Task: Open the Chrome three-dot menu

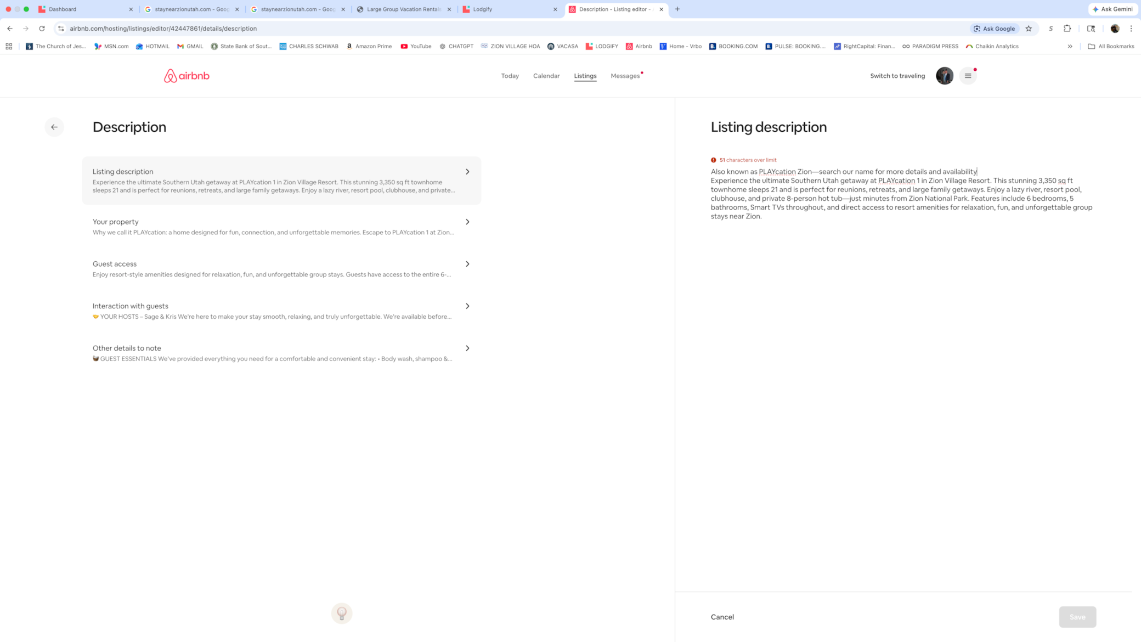Action: pos(1131,29)
